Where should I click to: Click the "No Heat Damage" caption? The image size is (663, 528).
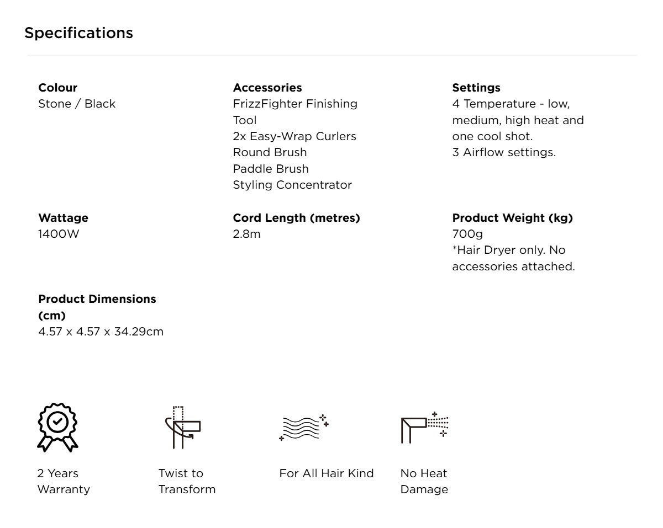tap(424, 481)
